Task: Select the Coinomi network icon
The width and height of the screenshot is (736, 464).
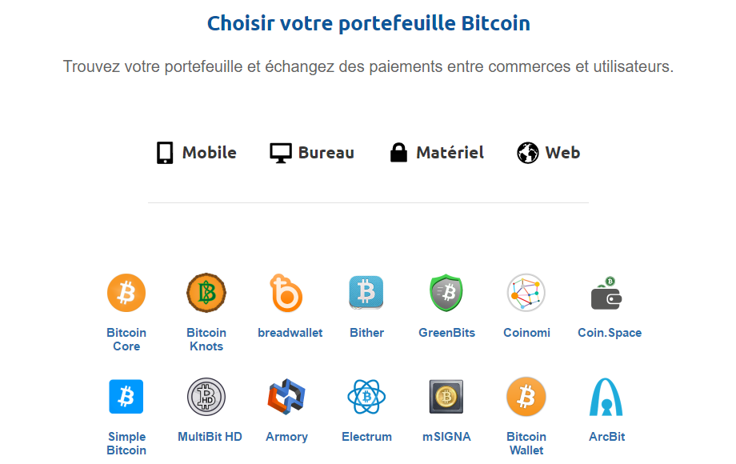Action: tap(526, 293)
